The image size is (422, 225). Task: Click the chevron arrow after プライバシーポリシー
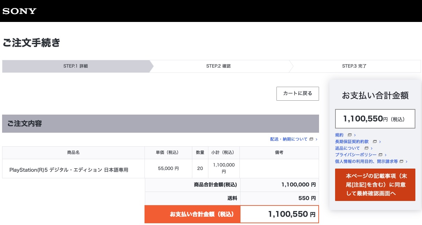coord(386,155)
